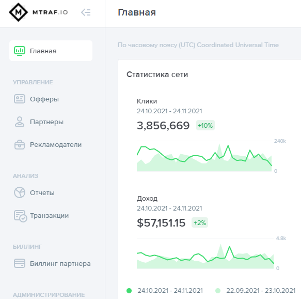The height and width of the screenshot is (299, 301).
Task: Click the +10% clicks change badge
Action: (205, 125)
